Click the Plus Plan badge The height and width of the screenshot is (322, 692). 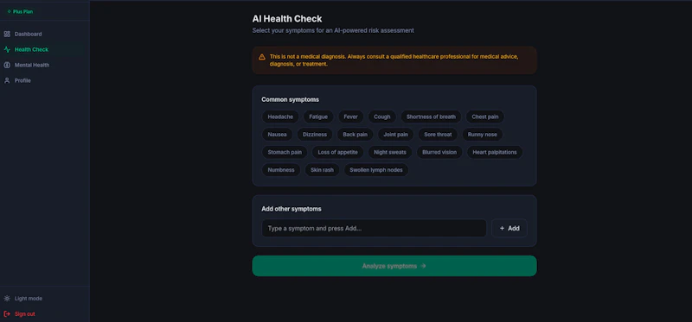click(20, 11)
